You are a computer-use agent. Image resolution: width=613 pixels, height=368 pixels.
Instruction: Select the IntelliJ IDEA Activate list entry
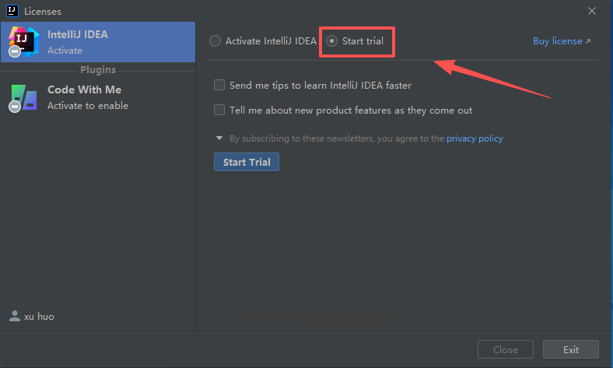[98, 42]
